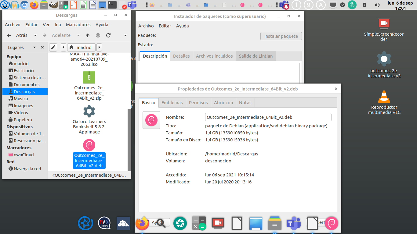
Task: Open the Abrir con tab
Action: pyautogui.click(x=223, y=103)
